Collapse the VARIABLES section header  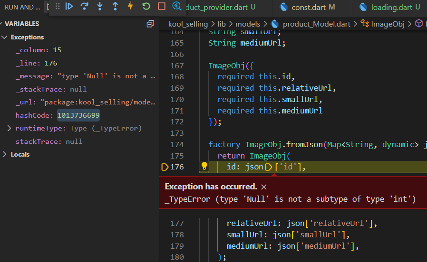click(x=22, y=24)
